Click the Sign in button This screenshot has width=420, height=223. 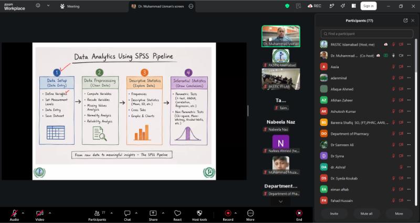pos(369,6)
